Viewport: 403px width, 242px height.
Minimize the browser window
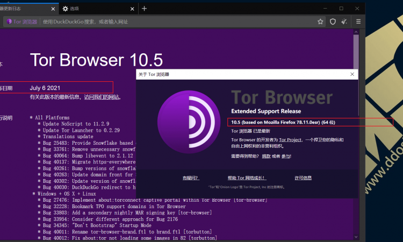pyautogui.click(x=325, y=9)
